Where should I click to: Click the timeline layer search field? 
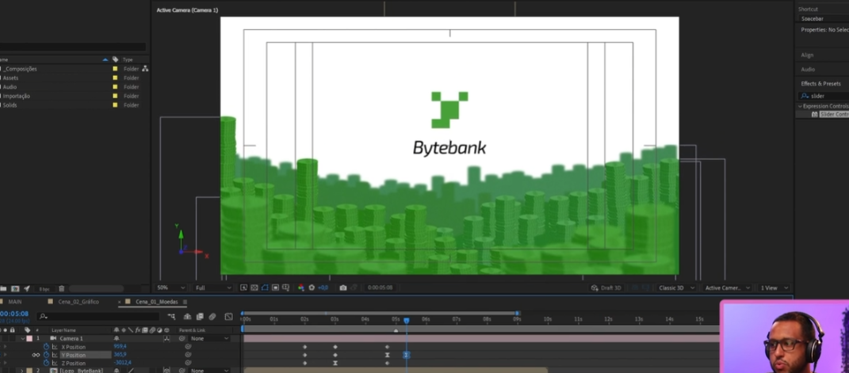point(98,316)
